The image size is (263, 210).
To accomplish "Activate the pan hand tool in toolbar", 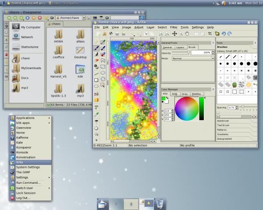I will [x=187, y=34].
